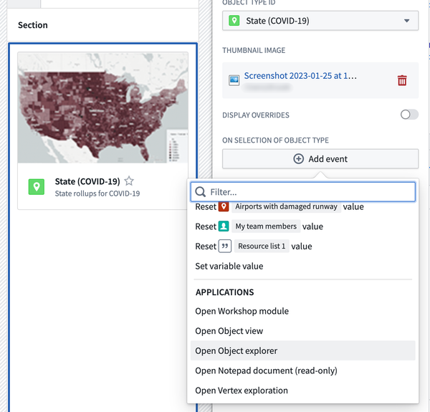Select Reset Resource list 1 value

pyautogui.click(x=302, y=246)
